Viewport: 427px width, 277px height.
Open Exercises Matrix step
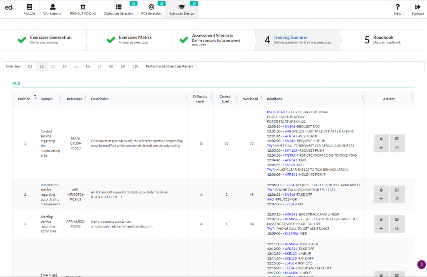coord(129,40)
